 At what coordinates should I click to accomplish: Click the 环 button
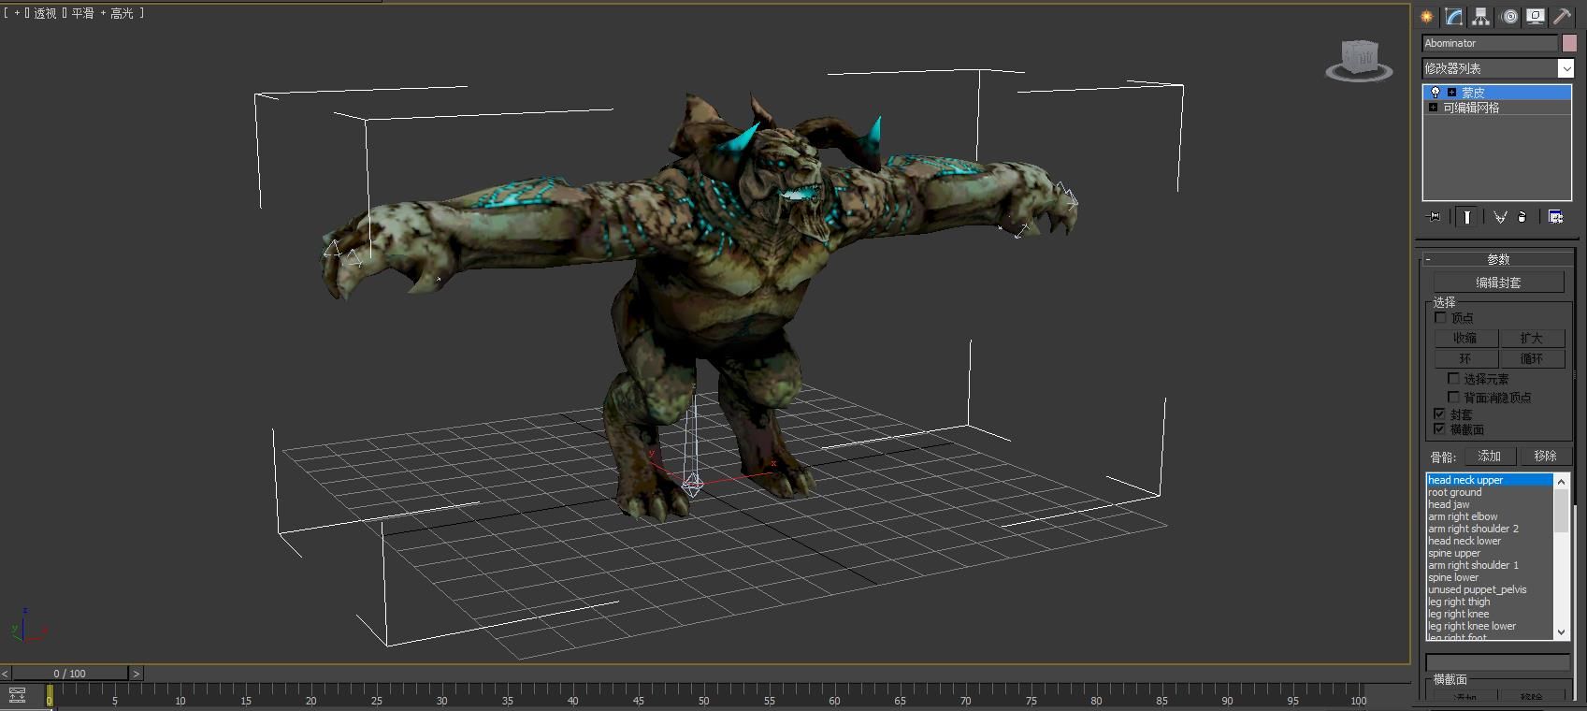(1465, 359)
